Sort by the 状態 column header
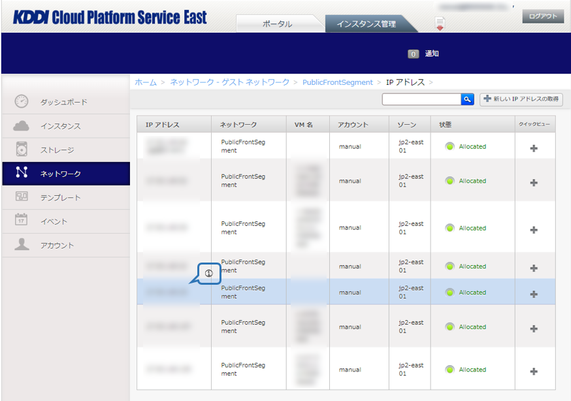571x401 pixels. point(473,125)
